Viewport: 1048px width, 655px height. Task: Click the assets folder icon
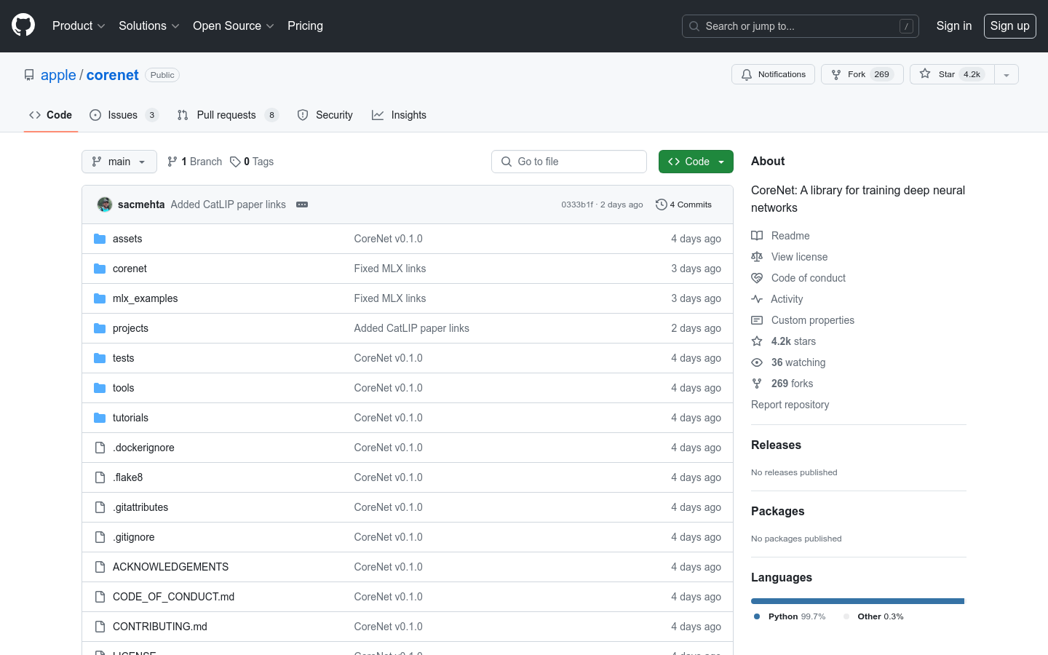pos(100,239)
